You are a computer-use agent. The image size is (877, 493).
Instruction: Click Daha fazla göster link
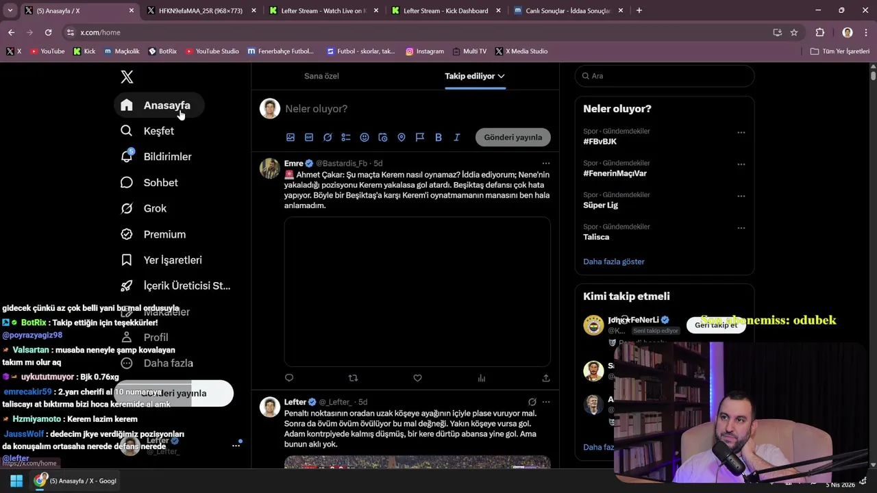click(x=614, y=262)
